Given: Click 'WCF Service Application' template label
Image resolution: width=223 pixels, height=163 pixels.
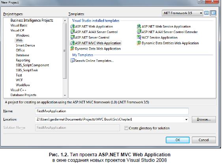Looking at the screenshot, I should point(159,37).
